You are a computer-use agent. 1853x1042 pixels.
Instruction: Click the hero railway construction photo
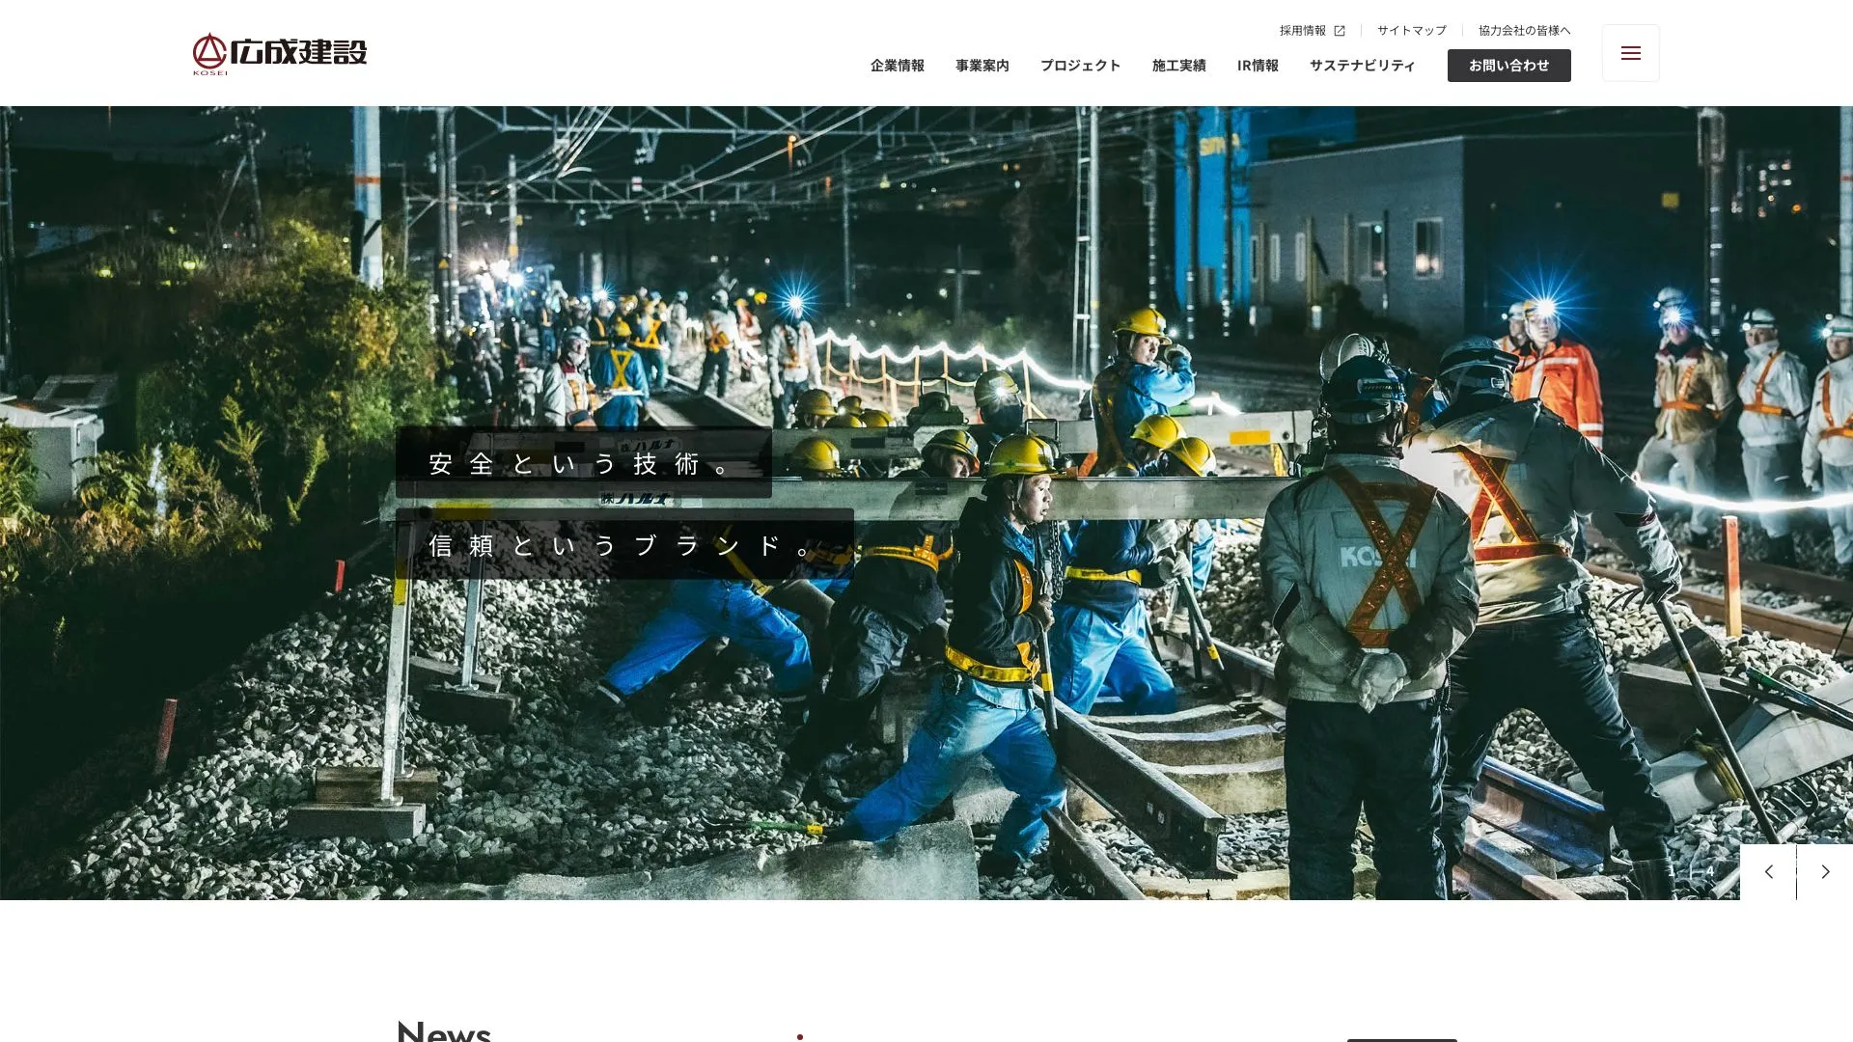[x=926, y=503]
